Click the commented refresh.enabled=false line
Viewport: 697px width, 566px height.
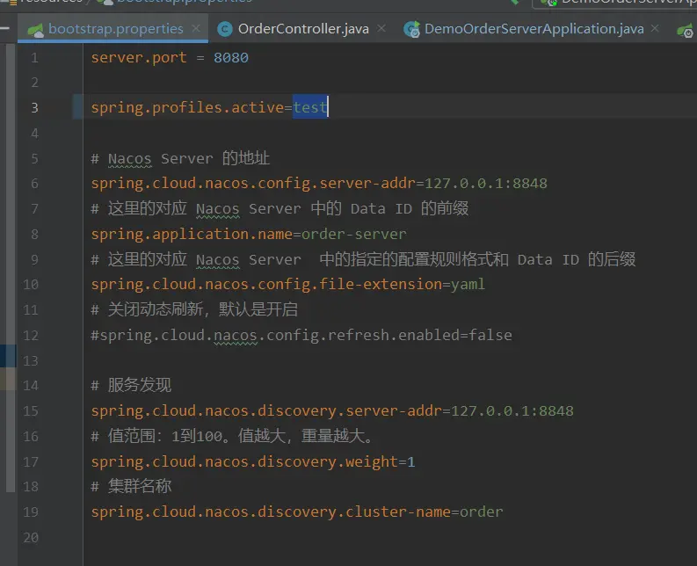(x=301, y=335)
